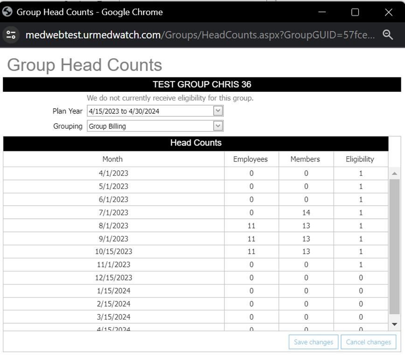The width and height of the screenshot is (405, 355).
Task: Select the Eligibility column header
Action: 360,159
